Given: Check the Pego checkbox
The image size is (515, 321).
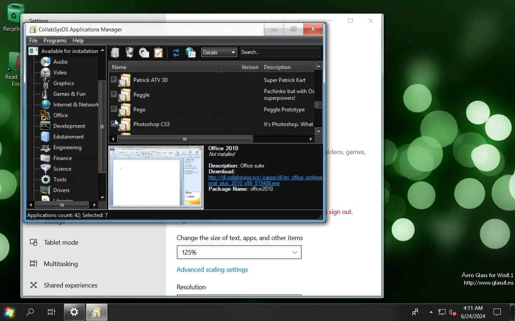Looking at the screenshot, I should pyautogui.click(x=114, y=109).
